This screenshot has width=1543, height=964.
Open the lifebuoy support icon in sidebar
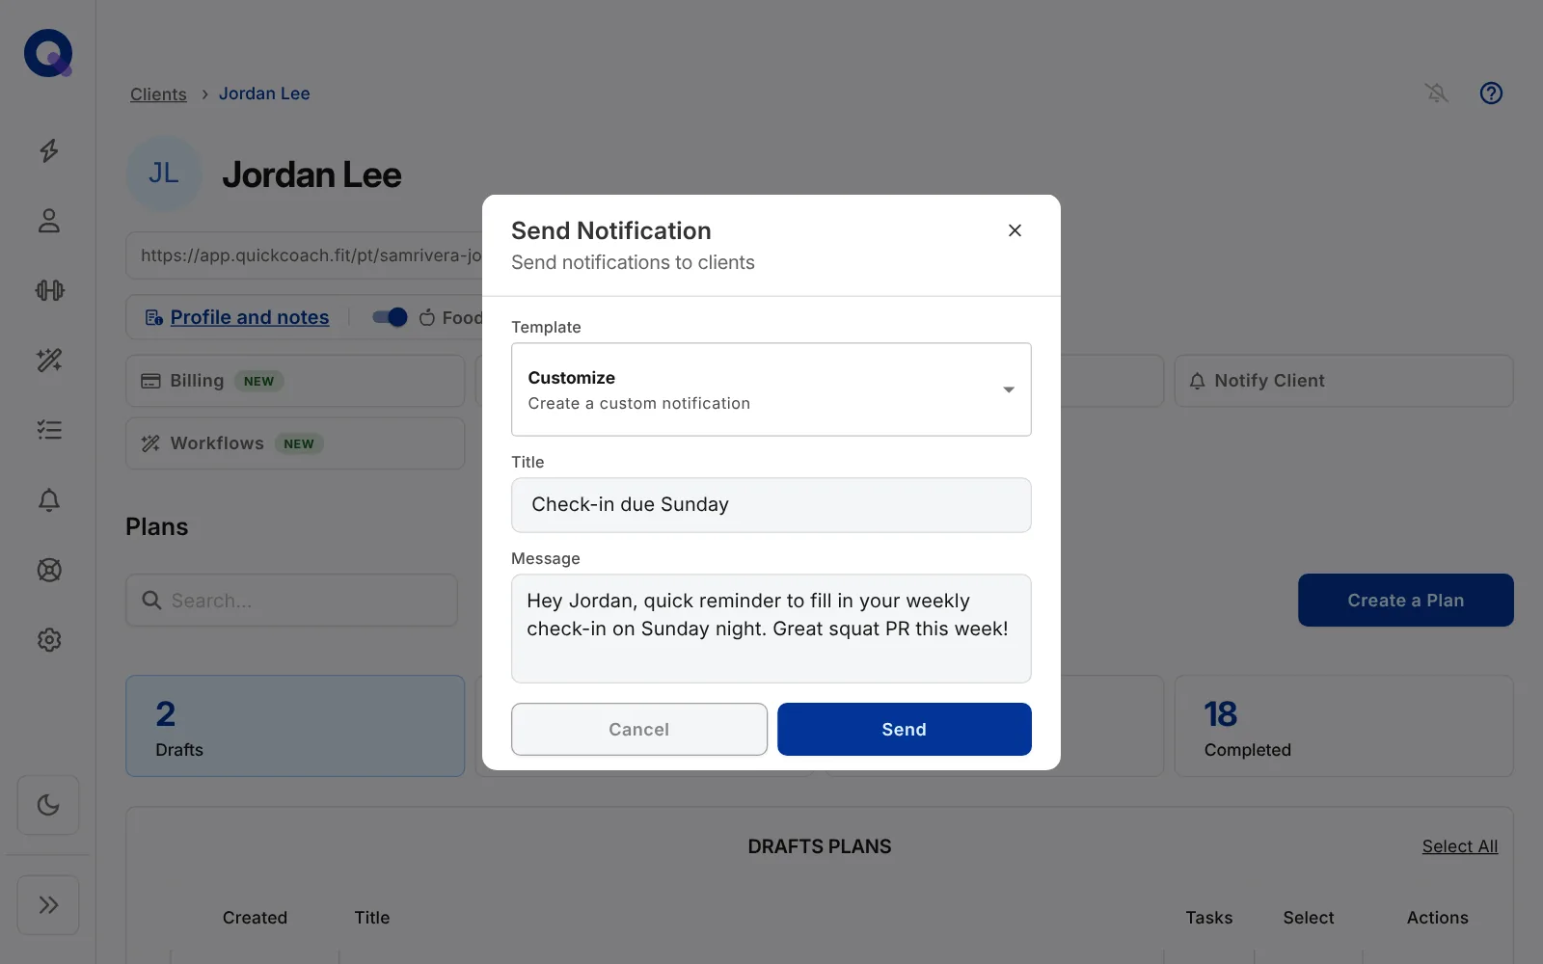pos(49,570)
